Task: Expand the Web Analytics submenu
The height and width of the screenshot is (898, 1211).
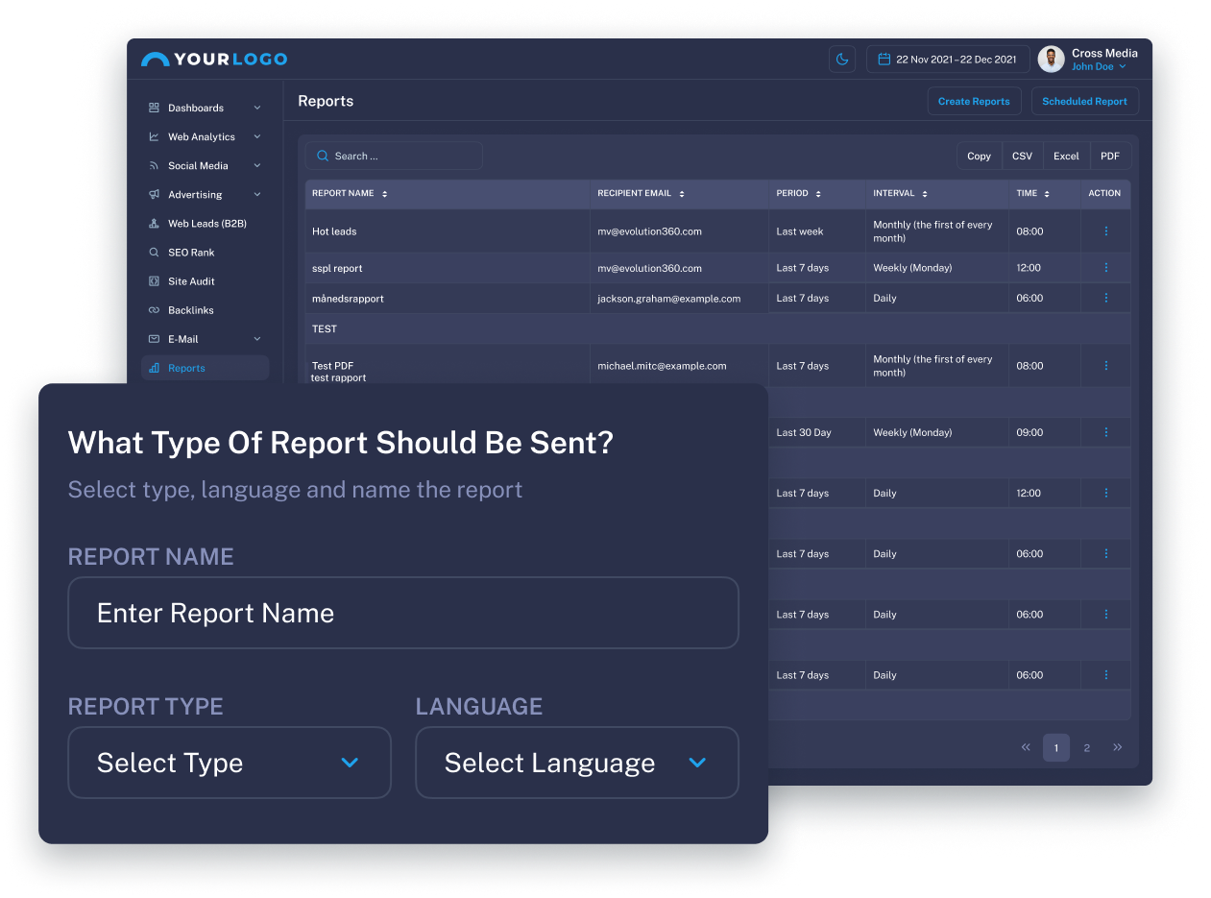Action: [x=256, y=137]
